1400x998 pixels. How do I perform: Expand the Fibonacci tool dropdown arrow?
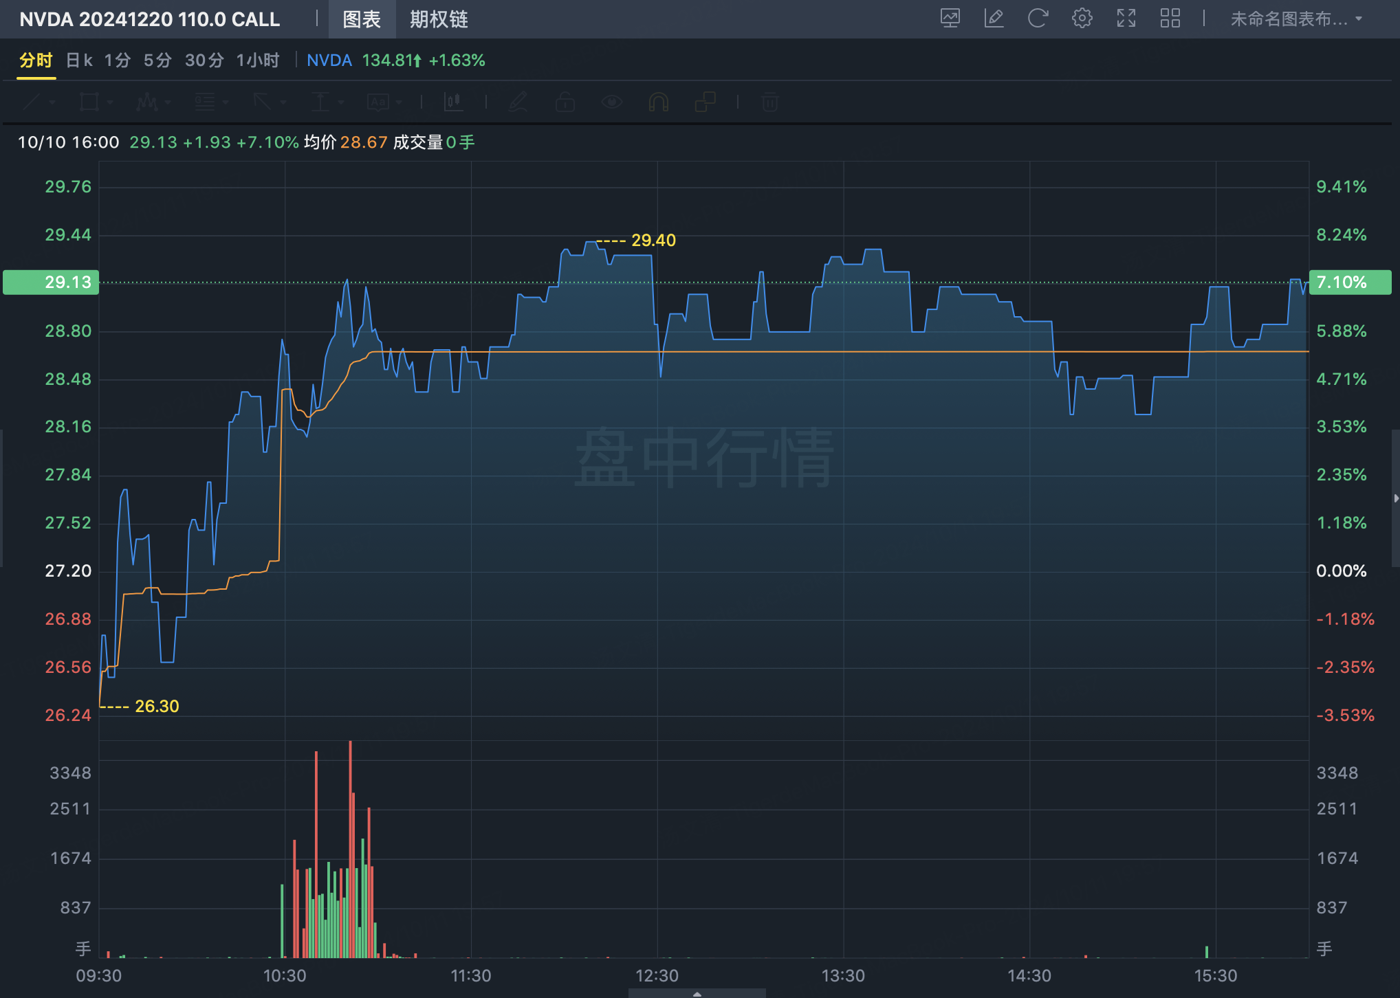[226, 103]
